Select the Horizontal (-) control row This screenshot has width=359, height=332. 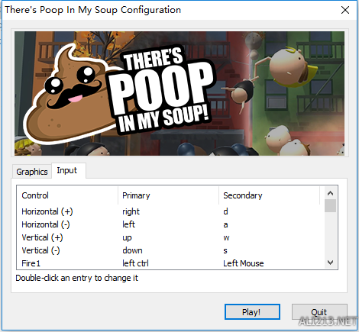click(170, 224)
